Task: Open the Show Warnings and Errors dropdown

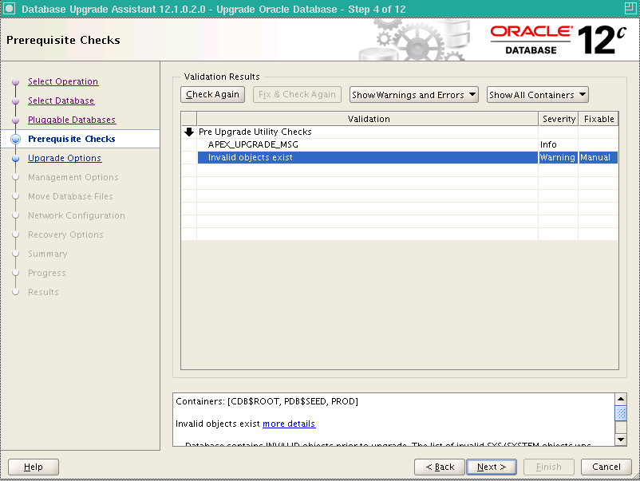Action: click(x=414, y=95)
